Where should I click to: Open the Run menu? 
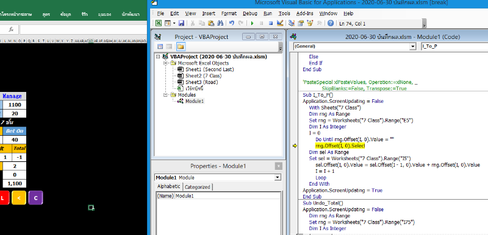click(268, 13)
